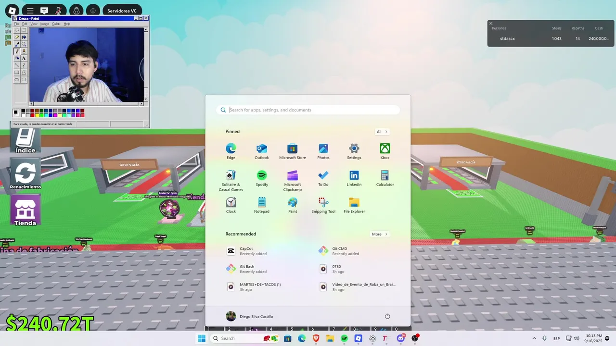Open File Explorer from pinned apps
This screenshot has width=616, height=346.
pyautogui.click(x=354, y=205)
